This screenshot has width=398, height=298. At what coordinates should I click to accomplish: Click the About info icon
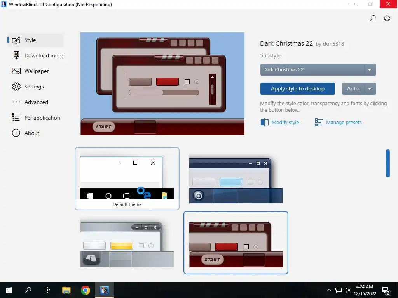16,133
